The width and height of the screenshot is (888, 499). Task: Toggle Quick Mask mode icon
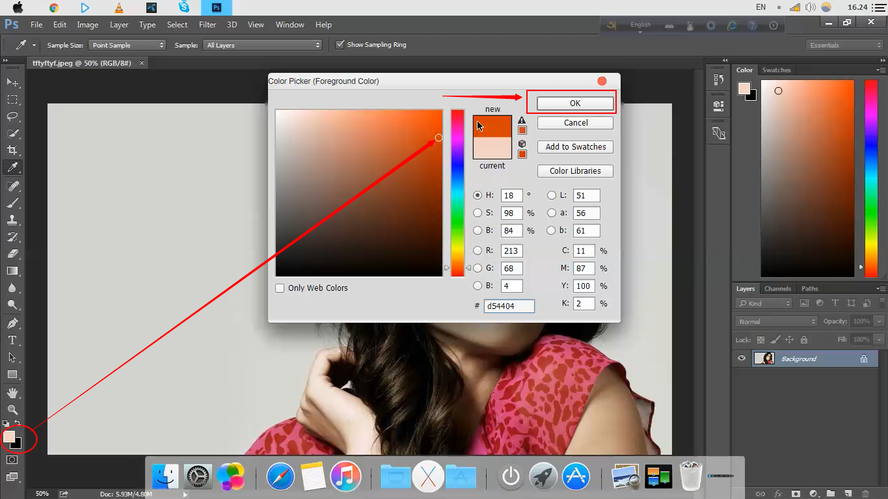(x=12, y=460)
